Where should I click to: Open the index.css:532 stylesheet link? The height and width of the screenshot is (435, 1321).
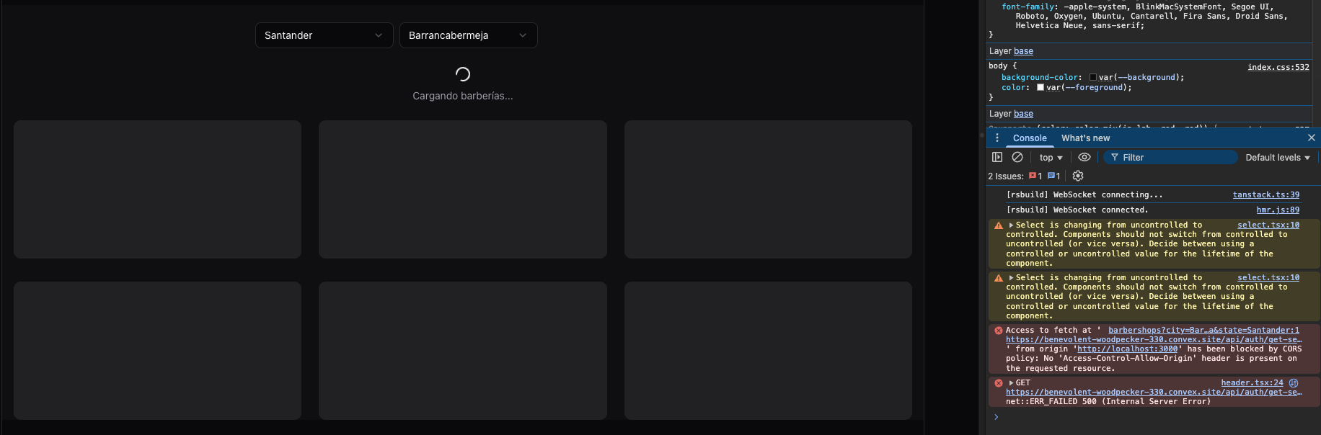pyautogui.click(x=1278, y=67)
